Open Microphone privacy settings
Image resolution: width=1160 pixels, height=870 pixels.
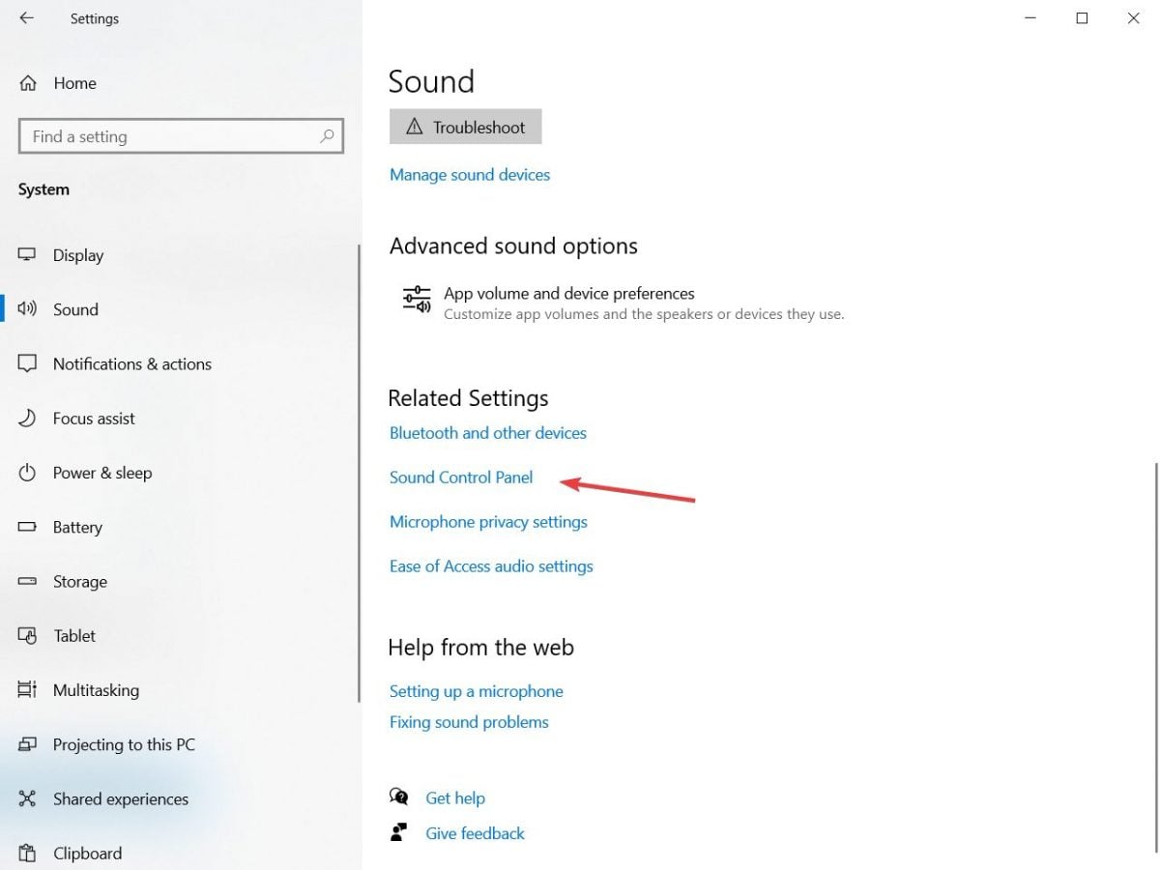487,521
